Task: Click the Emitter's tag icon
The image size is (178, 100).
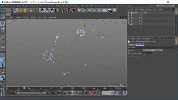Action: tap(145, 12)
